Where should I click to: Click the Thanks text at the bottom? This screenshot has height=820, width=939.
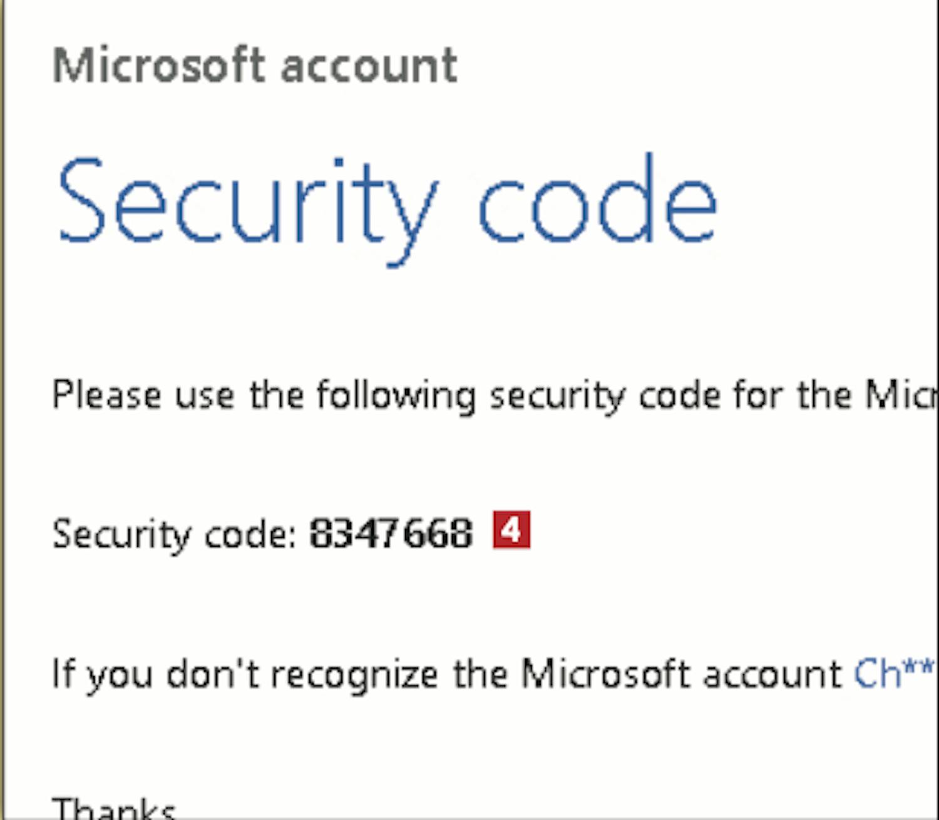(114, 809)
